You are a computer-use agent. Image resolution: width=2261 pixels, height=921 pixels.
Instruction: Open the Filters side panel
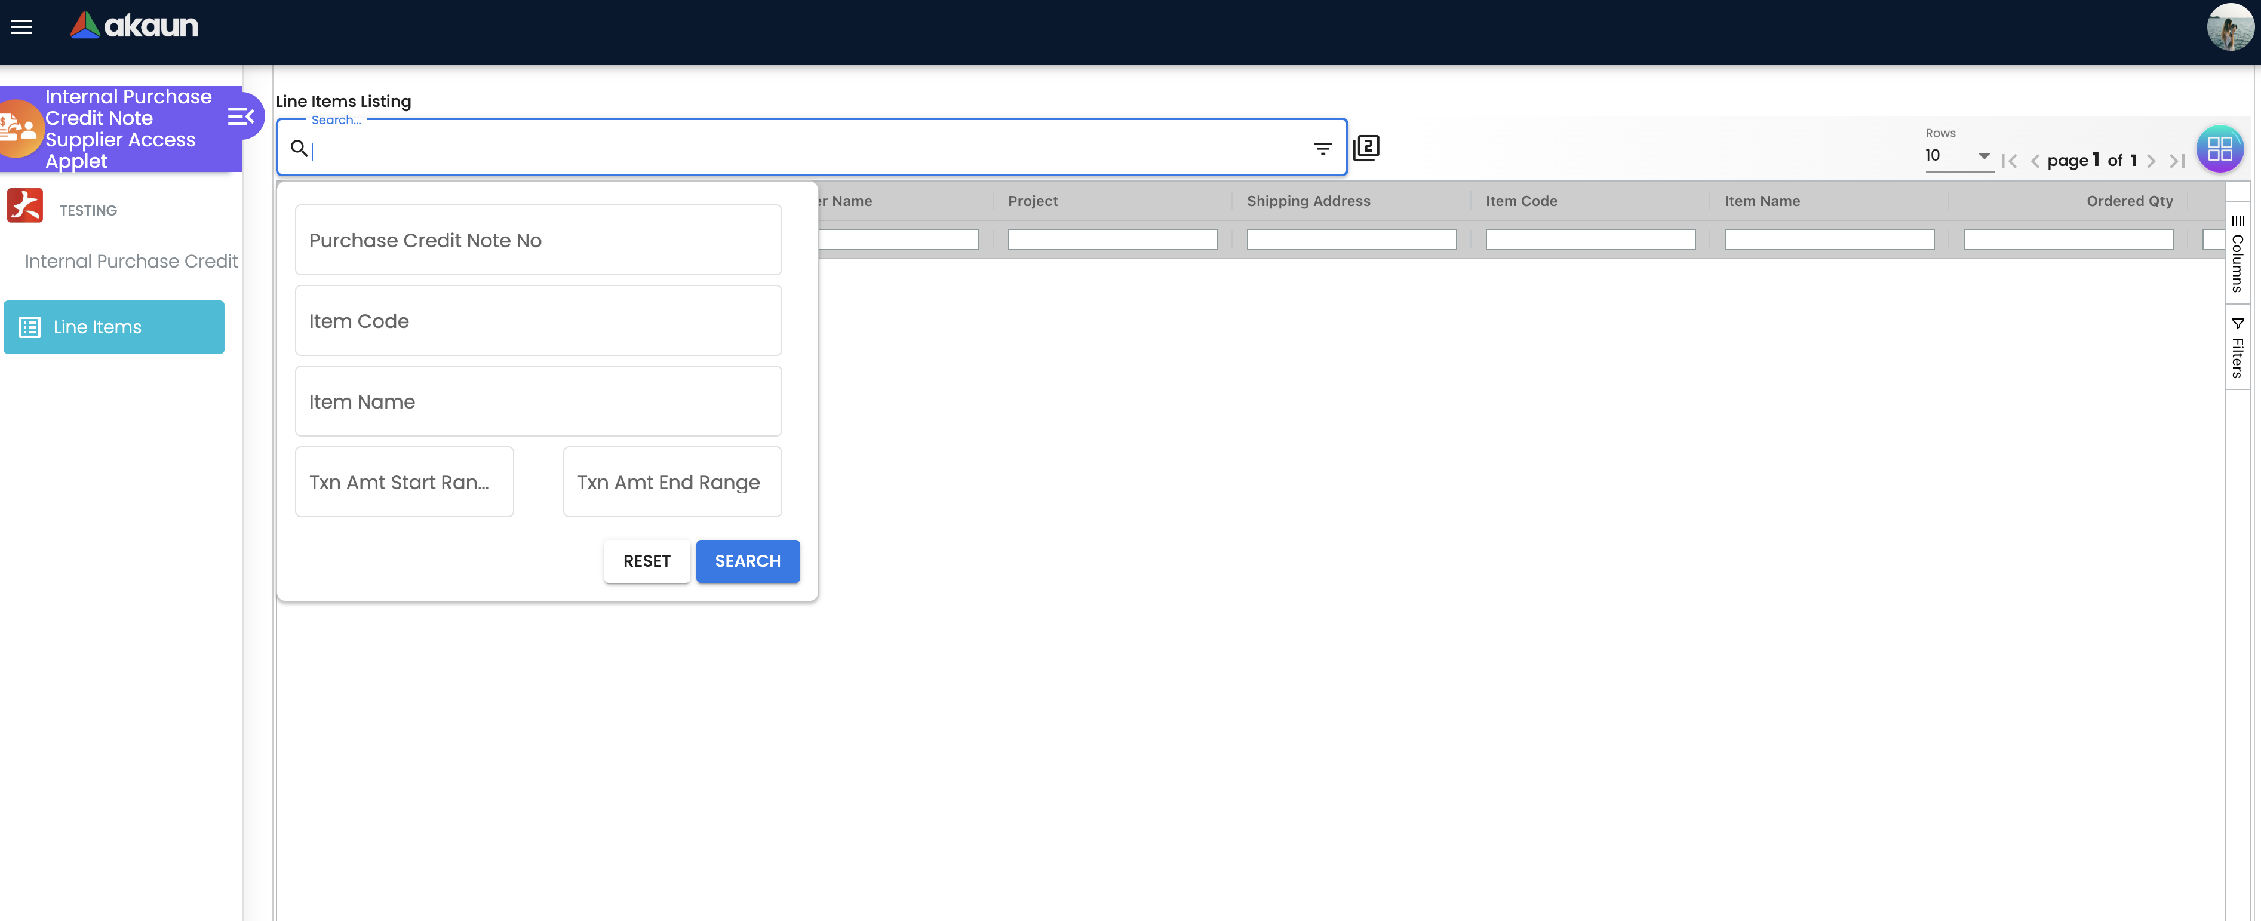click(x=2238, y=348)
